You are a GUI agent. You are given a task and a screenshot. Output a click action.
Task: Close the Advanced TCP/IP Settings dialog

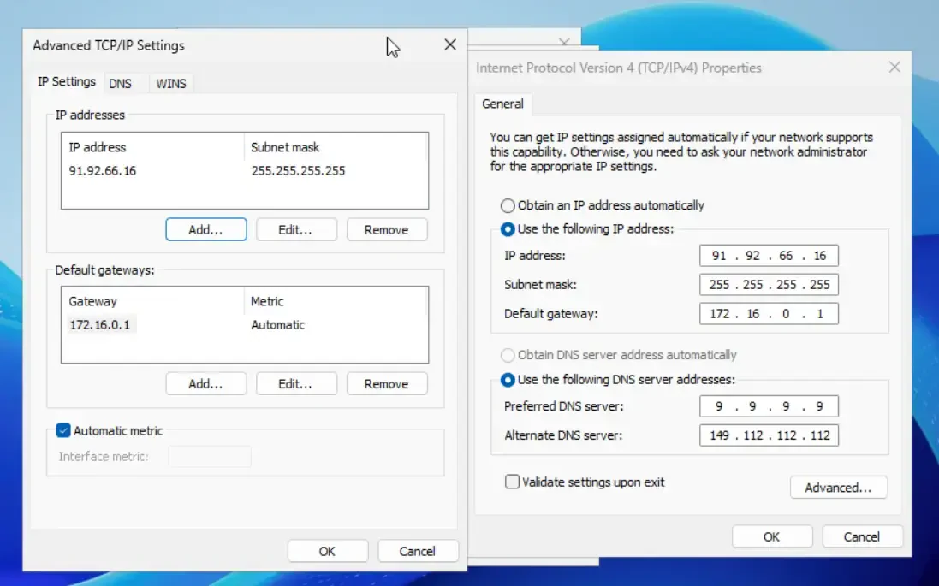450,45
